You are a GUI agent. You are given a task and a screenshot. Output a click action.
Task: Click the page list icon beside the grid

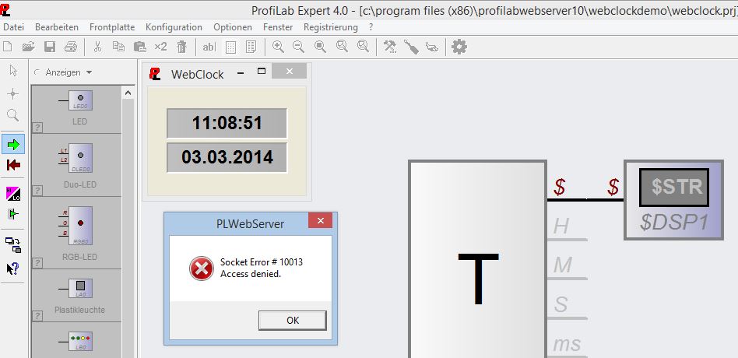point(251,47)
